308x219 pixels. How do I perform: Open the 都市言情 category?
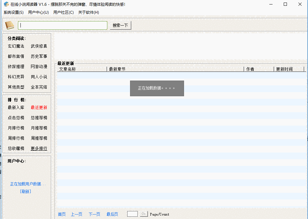click(16, 56)
